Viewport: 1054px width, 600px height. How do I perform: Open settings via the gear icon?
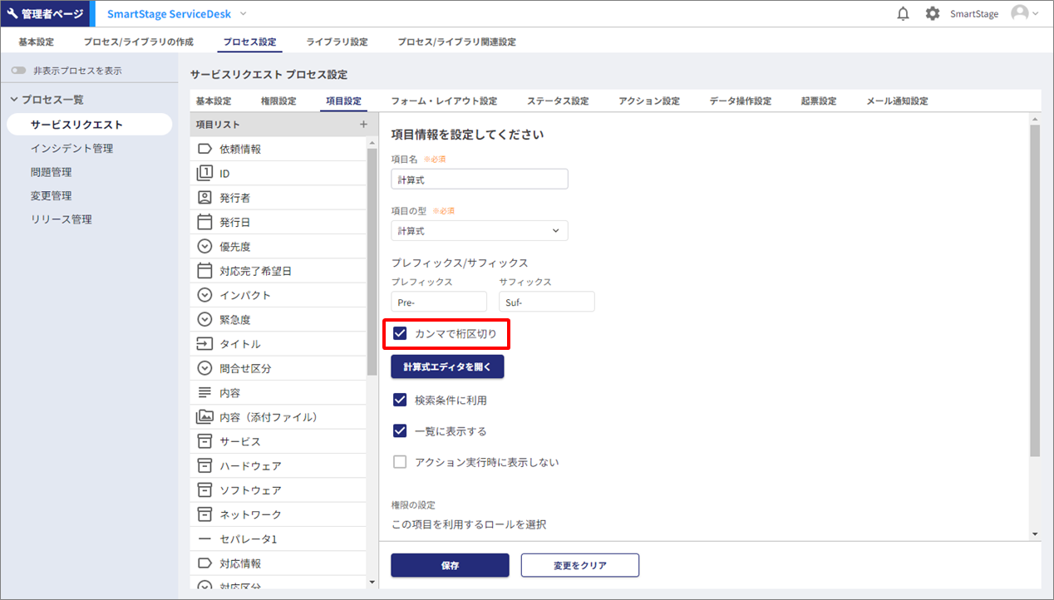point(933,14)
